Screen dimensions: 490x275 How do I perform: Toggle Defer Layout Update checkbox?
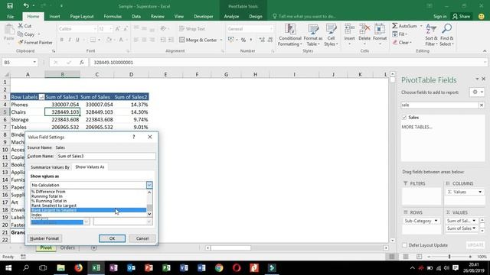pos(405,245)
